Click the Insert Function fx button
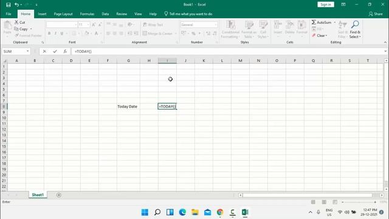The height and width of the screenshot is (219, 389). point(65,51)
